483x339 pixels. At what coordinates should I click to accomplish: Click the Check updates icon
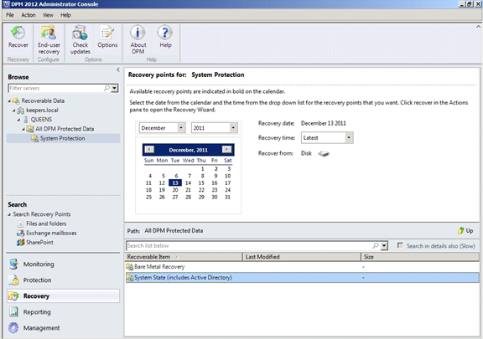[80, 33]
